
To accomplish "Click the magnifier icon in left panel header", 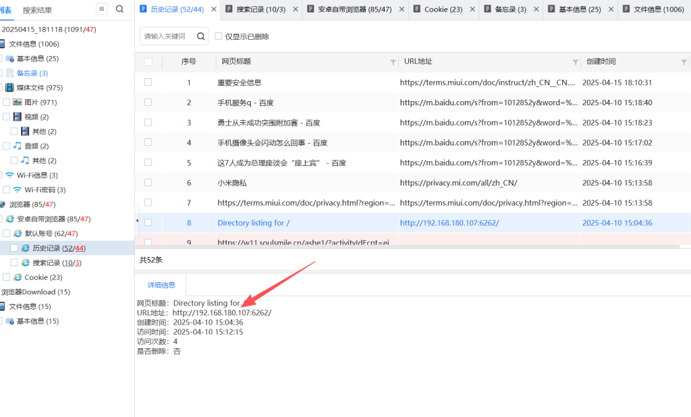I will coord(119,9).
